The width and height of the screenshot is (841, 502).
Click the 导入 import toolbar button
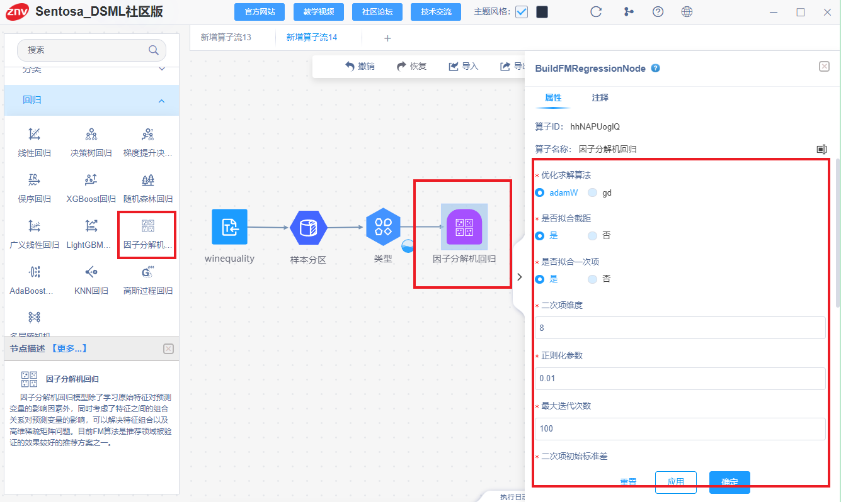[x=464, y=66]
